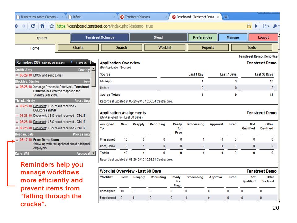This screenshot has width=297, height=223.
Task: Click the browser back arrow
Action: (x=17, y=26)
